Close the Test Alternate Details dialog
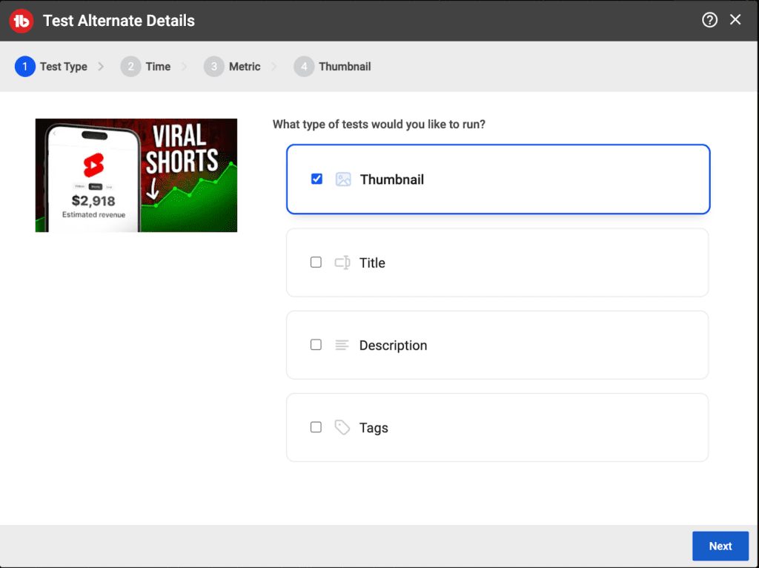 click(735, 20)
